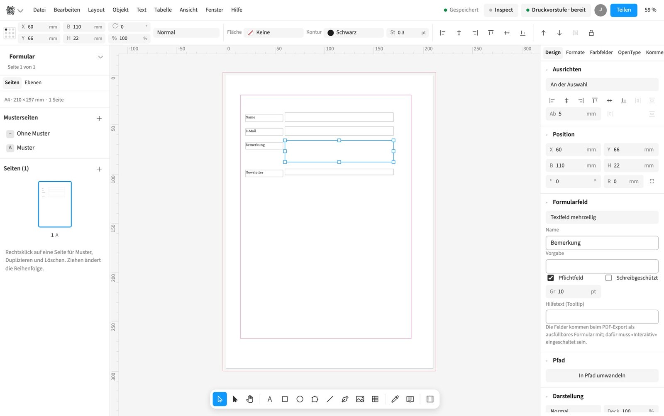Add a new Musterseite with the plus icon
Screen dimensions: 664x416
click(x=99, y=118)
